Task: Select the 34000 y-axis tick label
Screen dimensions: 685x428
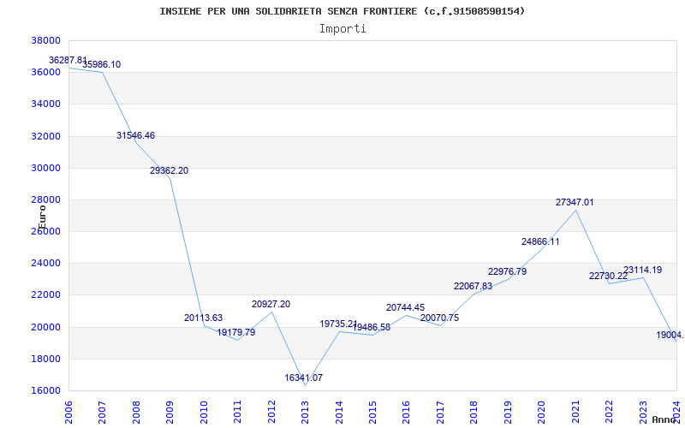Action: [x=45, y=104]
